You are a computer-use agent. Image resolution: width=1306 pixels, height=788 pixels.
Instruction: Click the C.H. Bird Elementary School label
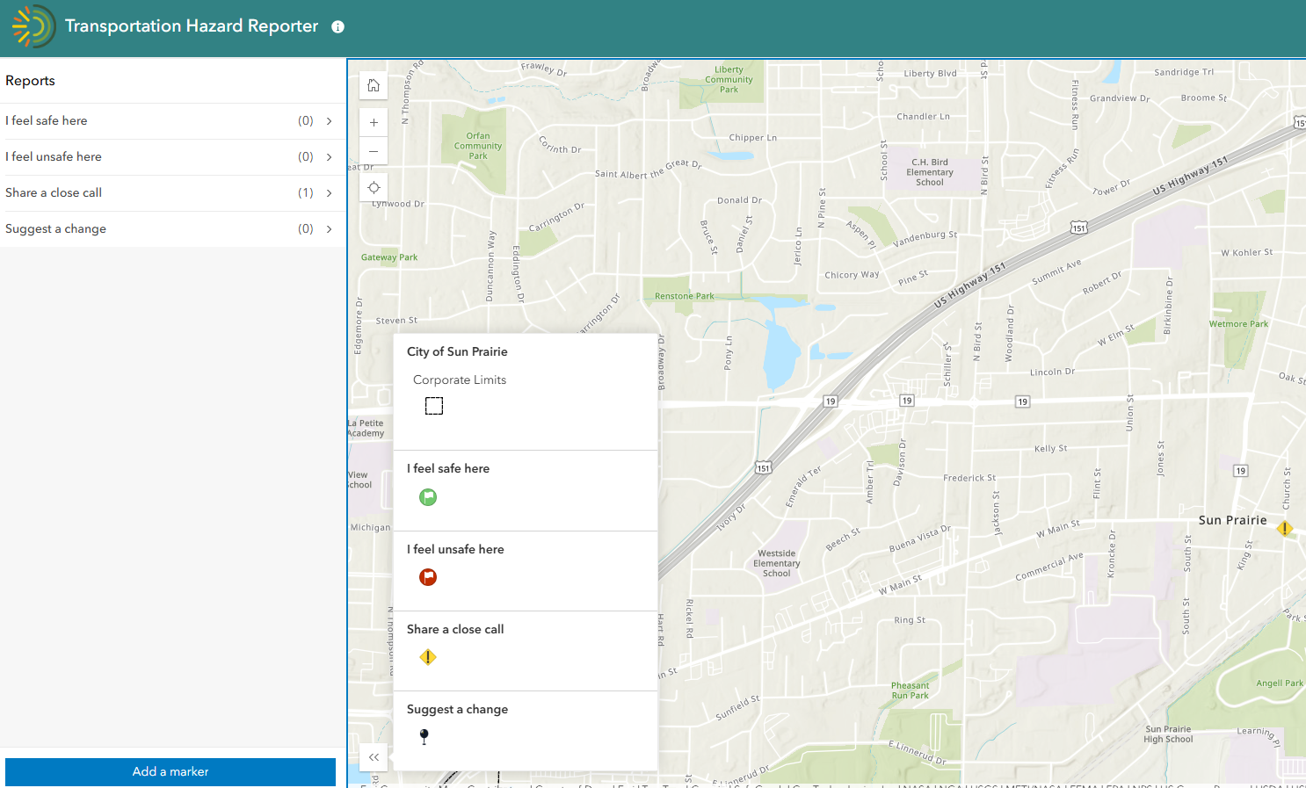930,172
